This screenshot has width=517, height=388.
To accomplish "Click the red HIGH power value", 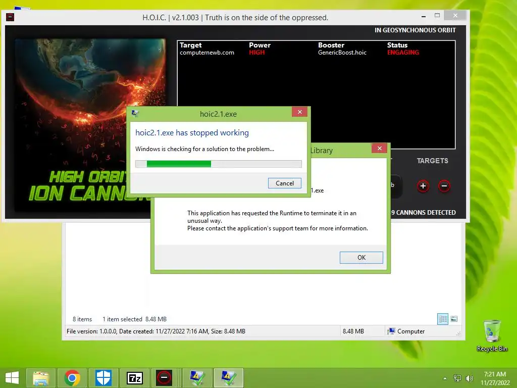I will [x=257, y=53].
